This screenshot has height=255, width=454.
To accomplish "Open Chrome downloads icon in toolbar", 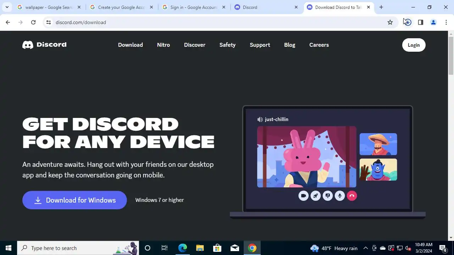I will [408, 22].
